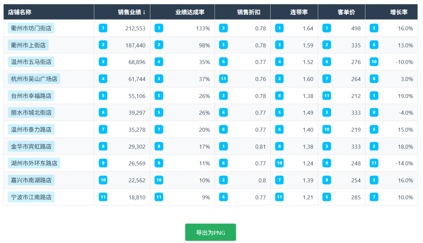Click the 店铺名称 column header
This screenshot has width=423, height=243.
pos(49,12)
